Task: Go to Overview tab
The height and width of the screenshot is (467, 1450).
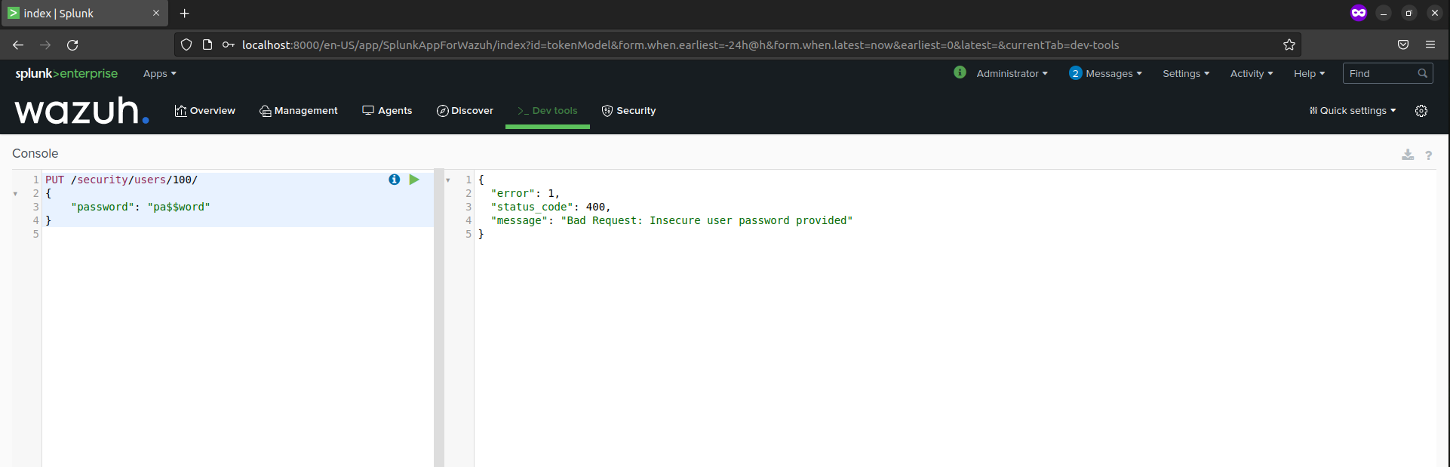Action: [205, 111]
